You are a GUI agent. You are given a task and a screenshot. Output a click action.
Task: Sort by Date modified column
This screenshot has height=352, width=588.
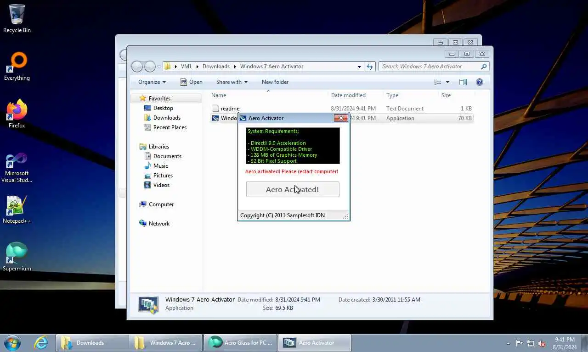click(x=356, y=95)
